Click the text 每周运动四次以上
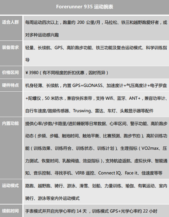Screen dimensions: 169x217 pos(42,22)
